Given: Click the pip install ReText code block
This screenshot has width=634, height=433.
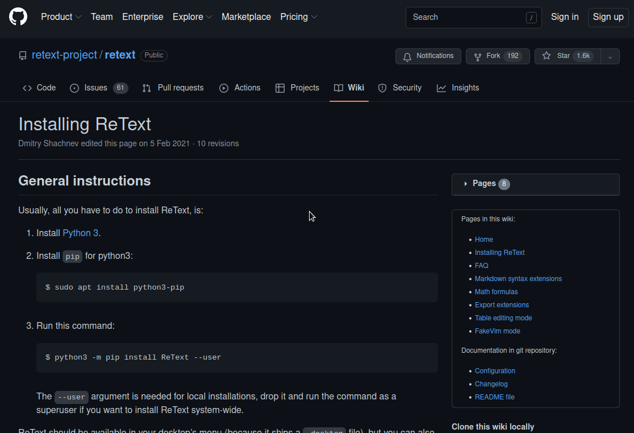Looking at the screenshot, I should point(237,358).
